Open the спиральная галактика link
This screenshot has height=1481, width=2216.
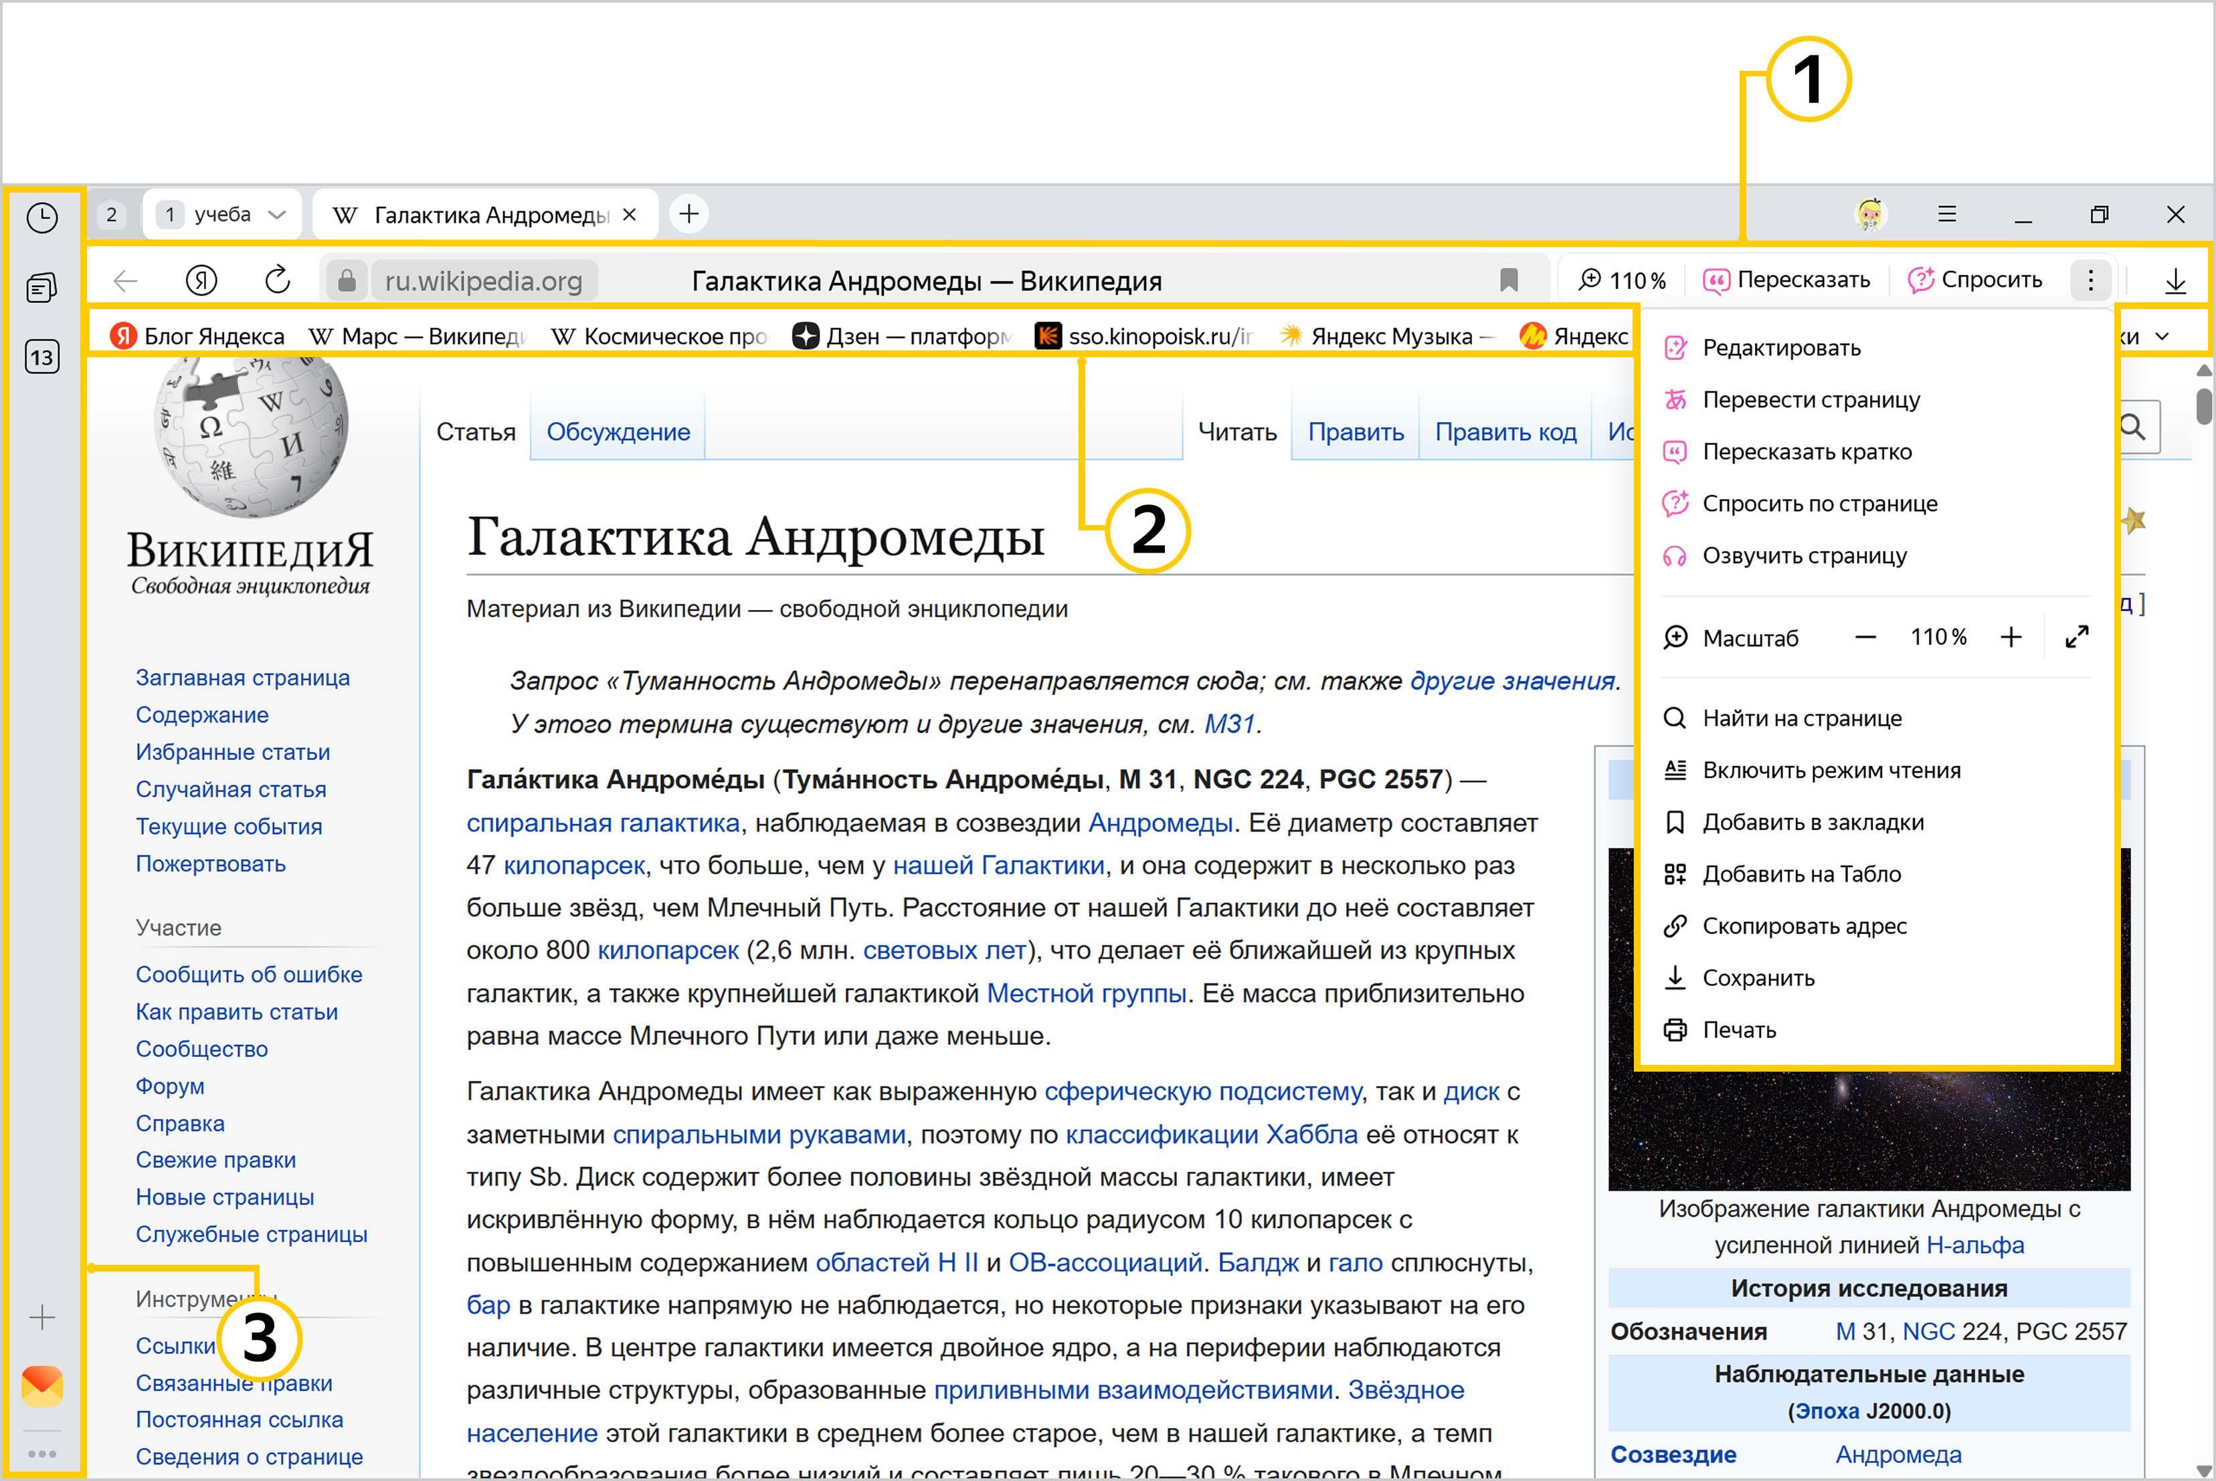[x=603, y=823]
